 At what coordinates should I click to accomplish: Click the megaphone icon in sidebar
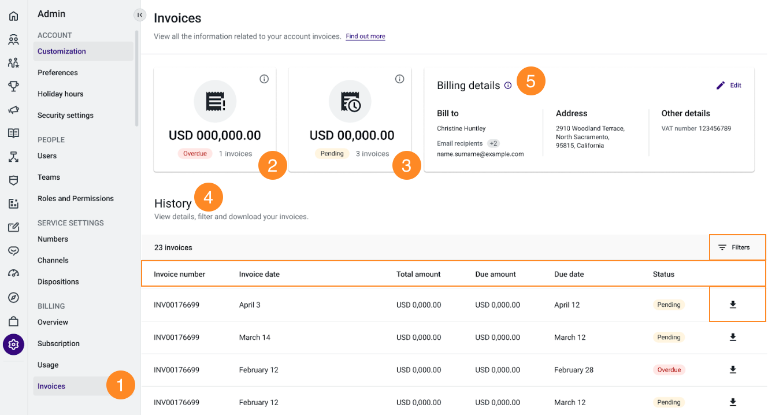click(13, 110)
